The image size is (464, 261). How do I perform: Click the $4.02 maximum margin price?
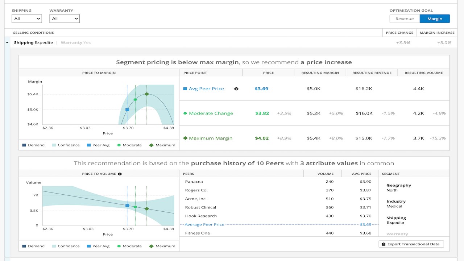(x=262, y=138)
